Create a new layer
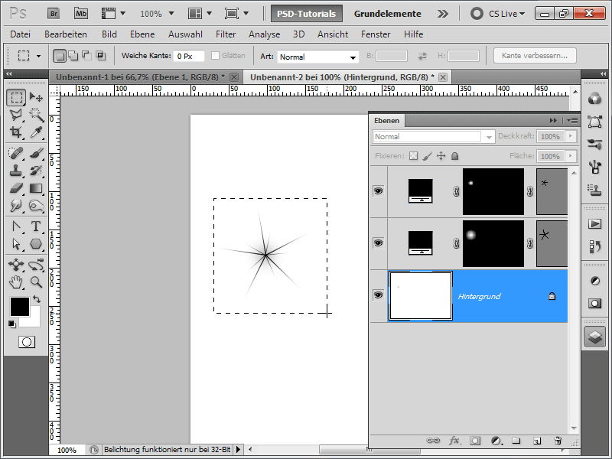 coord(537,441)
